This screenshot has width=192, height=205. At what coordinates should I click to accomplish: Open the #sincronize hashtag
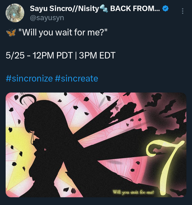coord(29,79)
